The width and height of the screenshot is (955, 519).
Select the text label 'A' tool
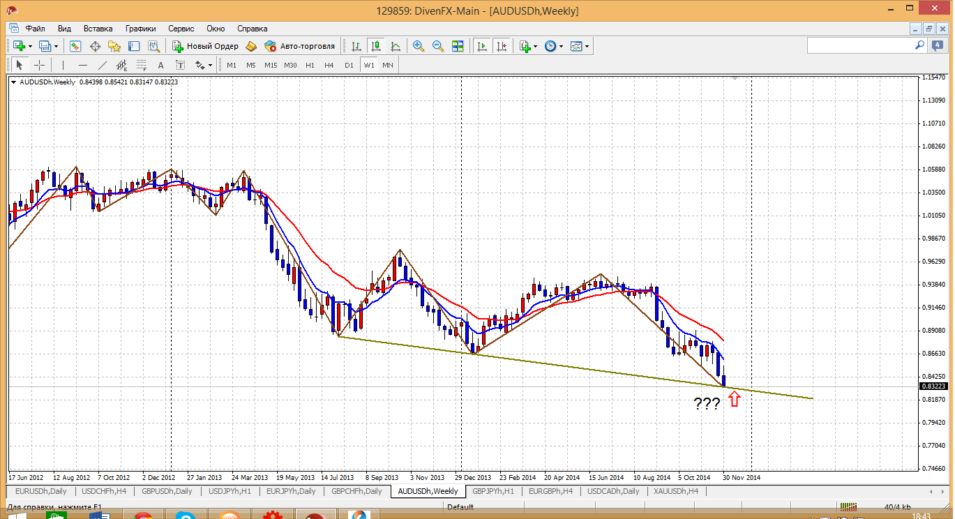click(160, 65)
